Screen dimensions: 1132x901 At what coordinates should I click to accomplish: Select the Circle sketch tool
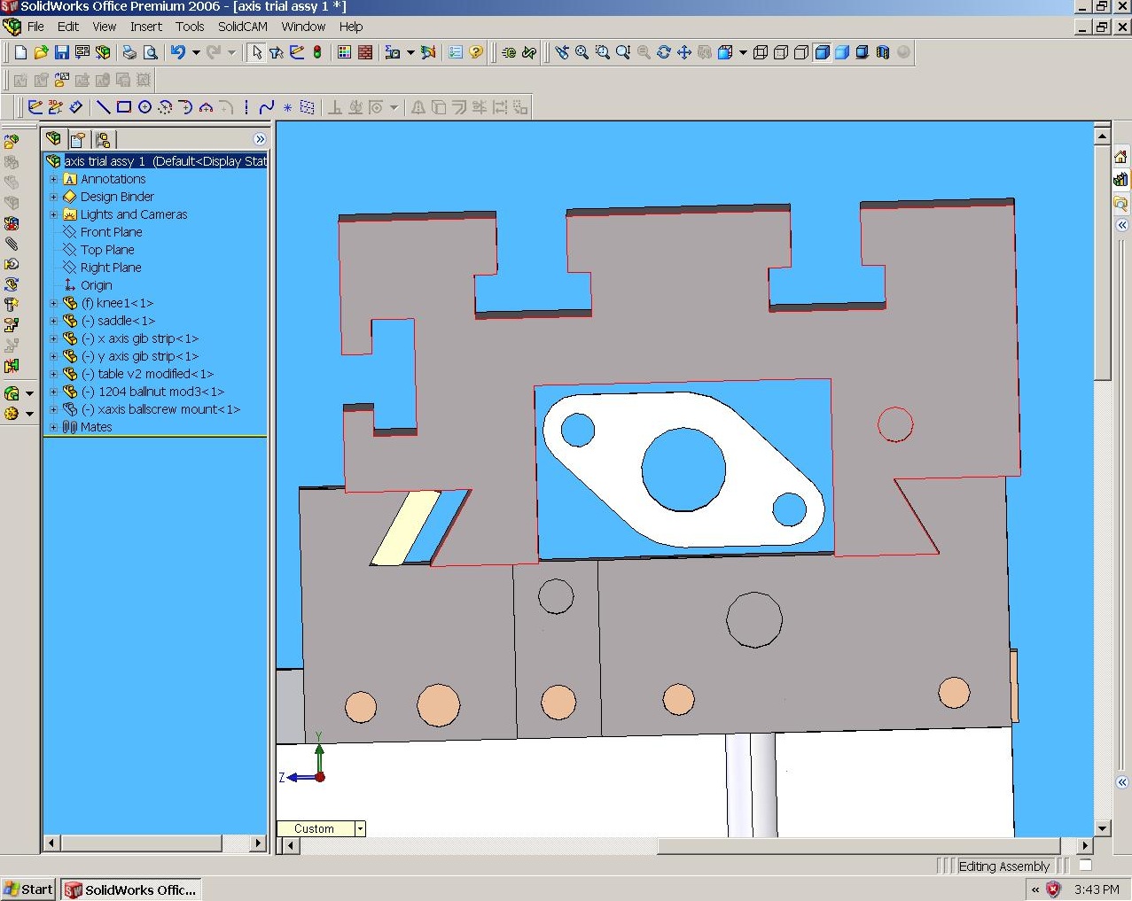tap(144, 107)
